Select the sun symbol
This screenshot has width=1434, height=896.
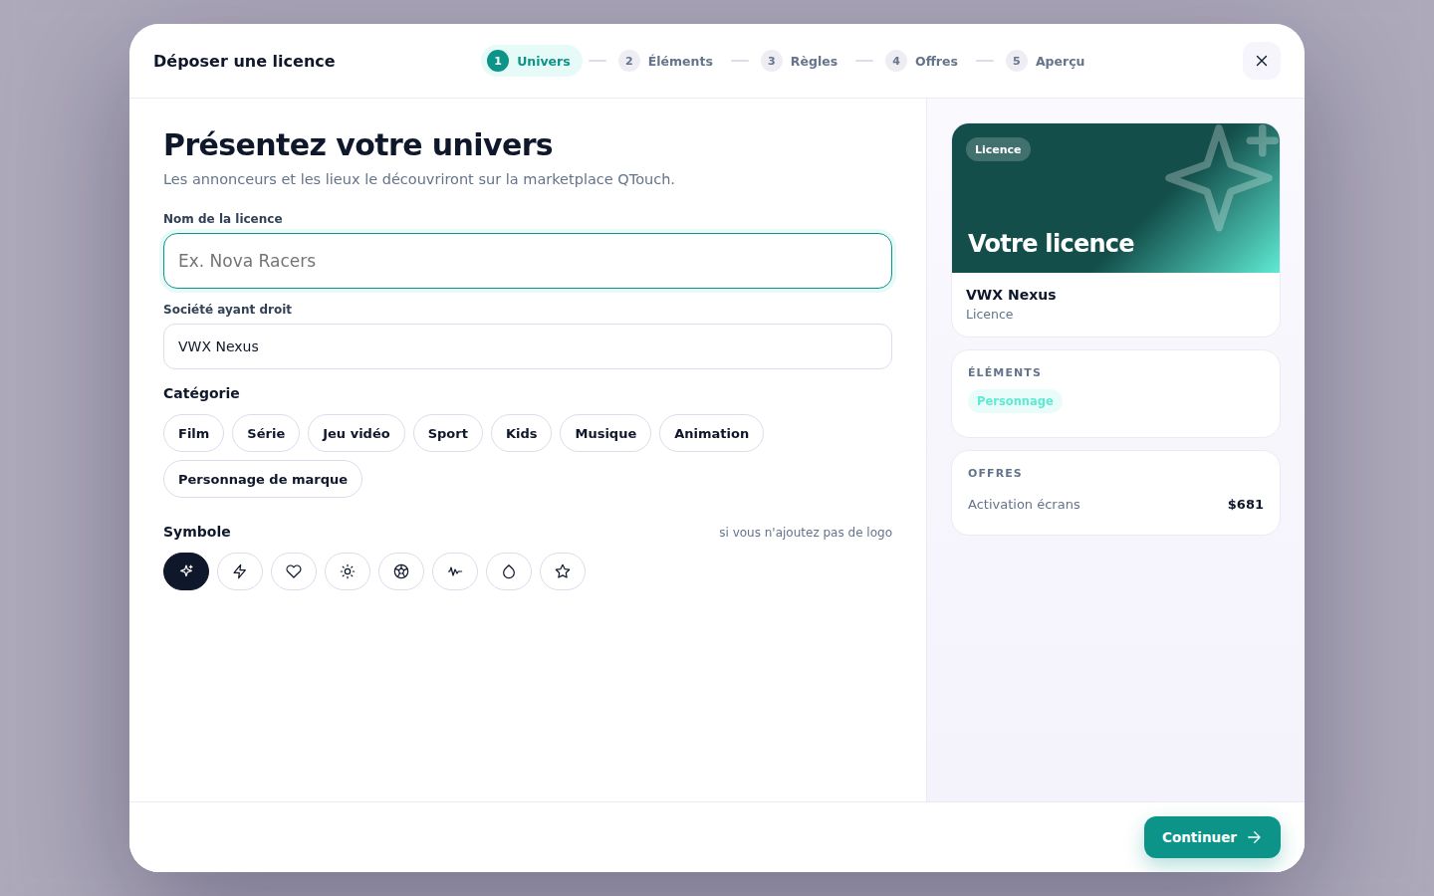348,571
